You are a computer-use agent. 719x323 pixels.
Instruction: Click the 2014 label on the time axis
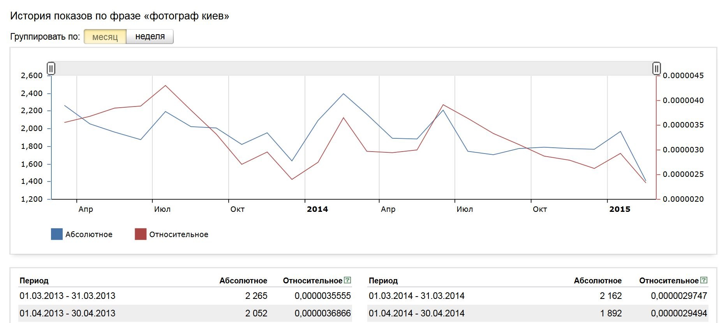tap(317, 209)
